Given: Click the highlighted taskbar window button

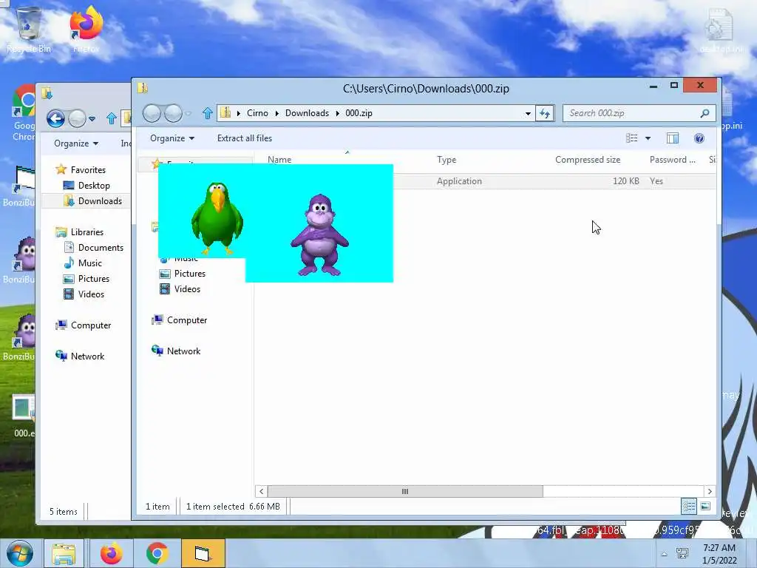Looking at the screenshot, I should pyautogui.click(x=203, y=553).
